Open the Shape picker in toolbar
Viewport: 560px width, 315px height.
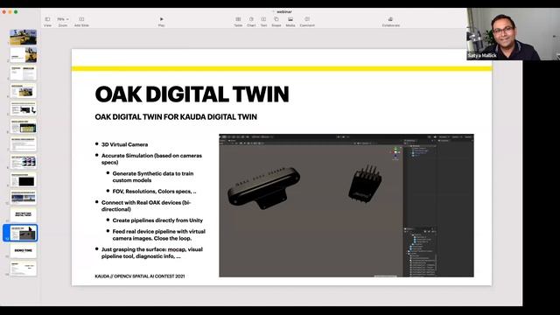(276, 21)
